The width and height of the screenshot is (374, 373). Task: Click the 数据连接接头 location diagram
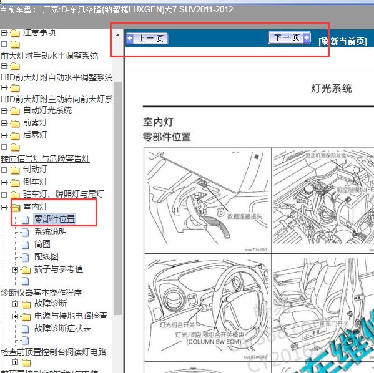coord(207,200)
